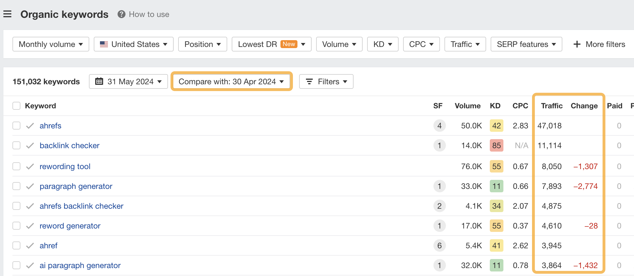This screenshot has width=634, height=276.
Task: Click the How to use help icon
Action: coord(121,14)
